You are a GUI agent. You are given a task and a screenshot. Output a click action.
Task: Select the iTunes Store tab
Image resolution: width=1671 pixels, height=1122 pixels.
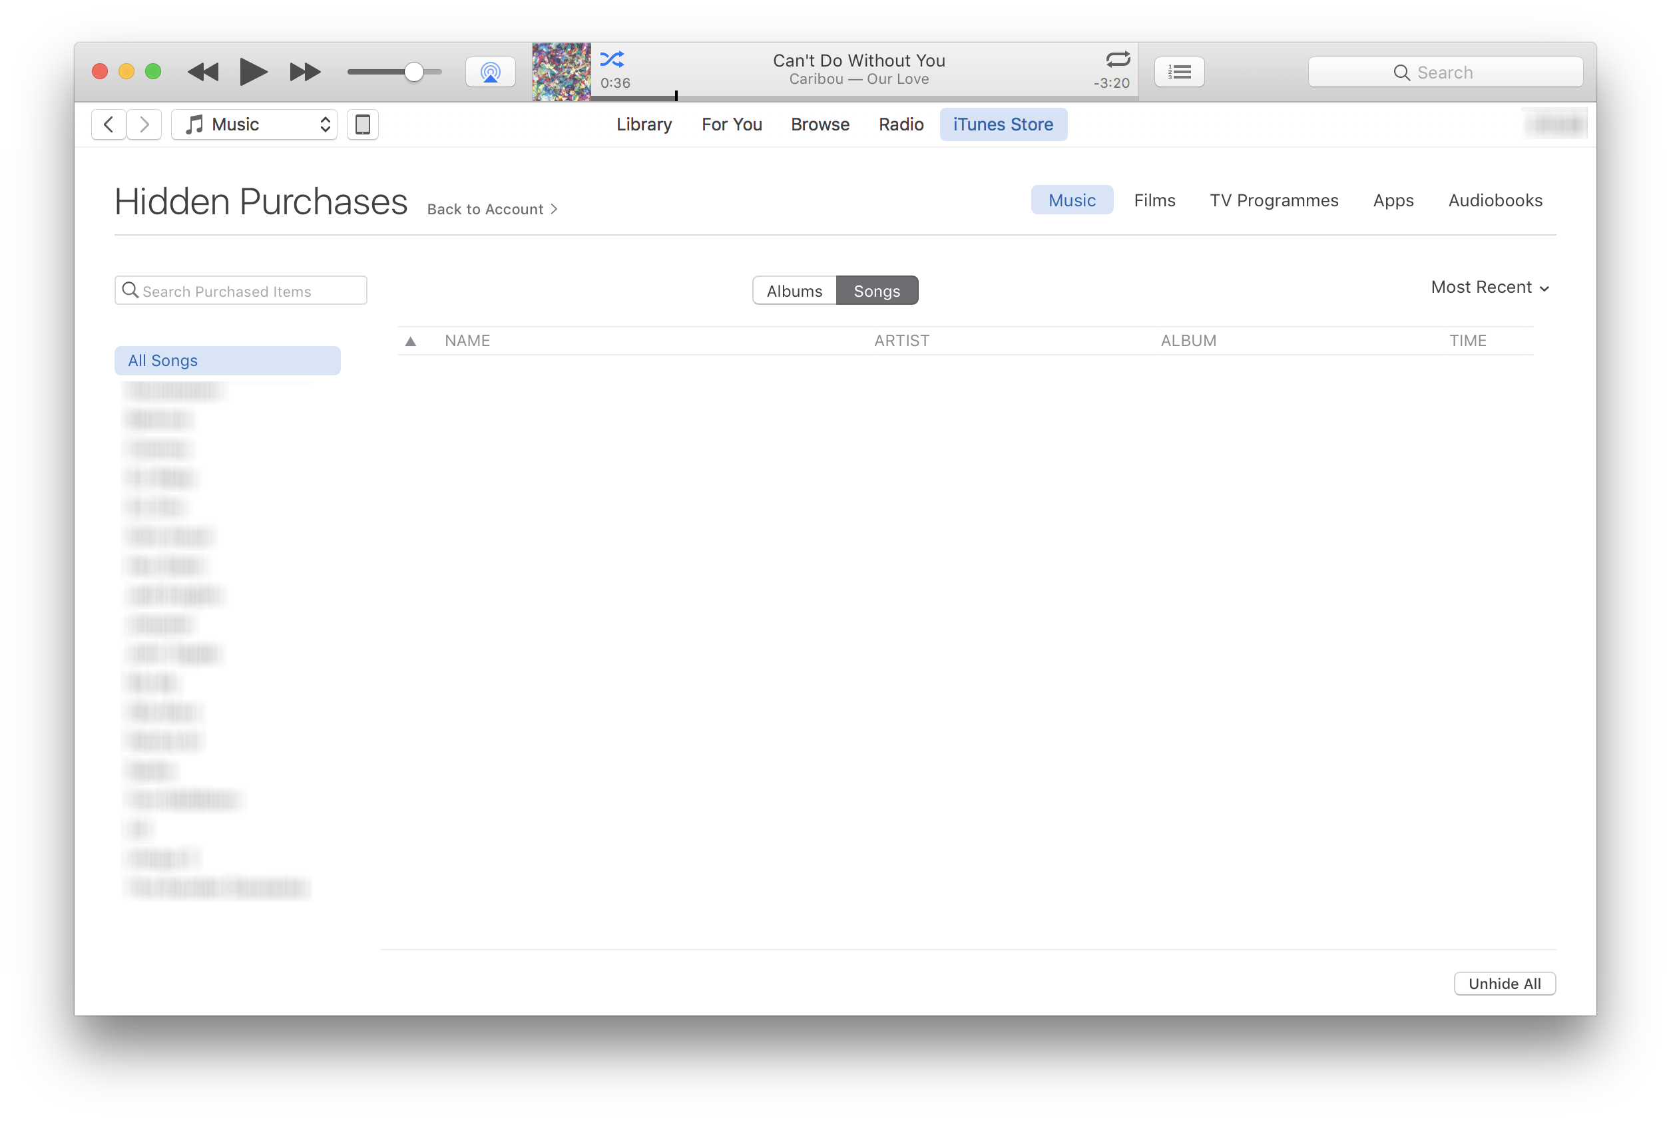point(1003,124)
